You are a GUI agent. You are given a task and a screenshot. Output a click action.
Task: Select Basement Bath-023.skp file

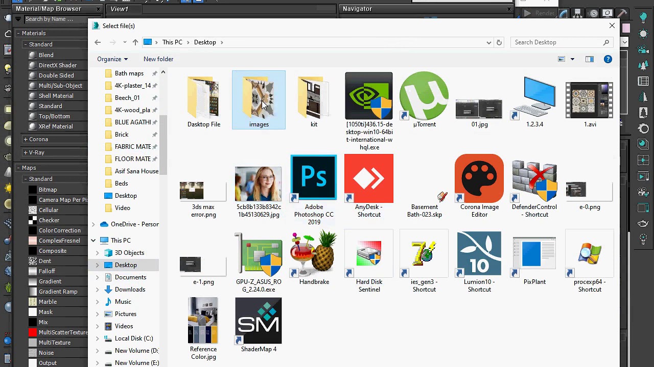(x=424, y=203)
